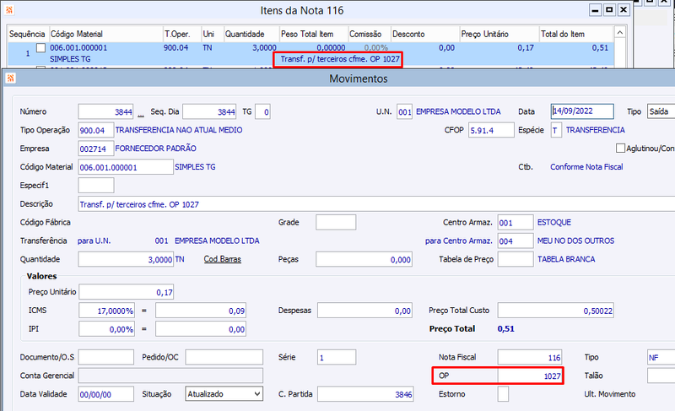Click the Movimentos window app icon
The height and width of the screenshot is (411, 675).
[10, 78]
